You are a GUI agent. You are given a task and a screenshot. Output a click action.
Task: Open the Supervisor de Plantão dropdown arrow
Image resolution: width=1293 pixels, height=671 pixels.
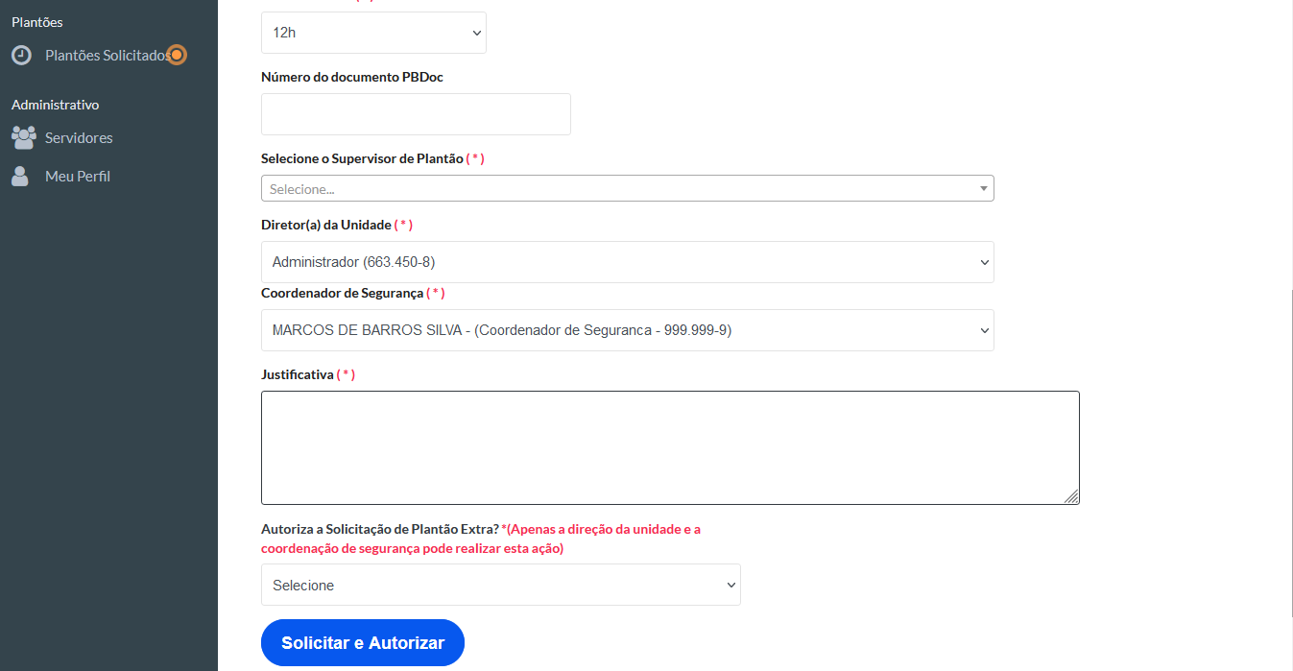[x=983, y=188]
